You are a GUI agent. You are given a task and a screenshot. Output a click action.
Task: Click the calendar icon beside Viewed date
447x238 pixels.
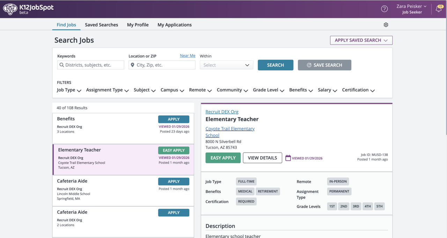[288, 158]
